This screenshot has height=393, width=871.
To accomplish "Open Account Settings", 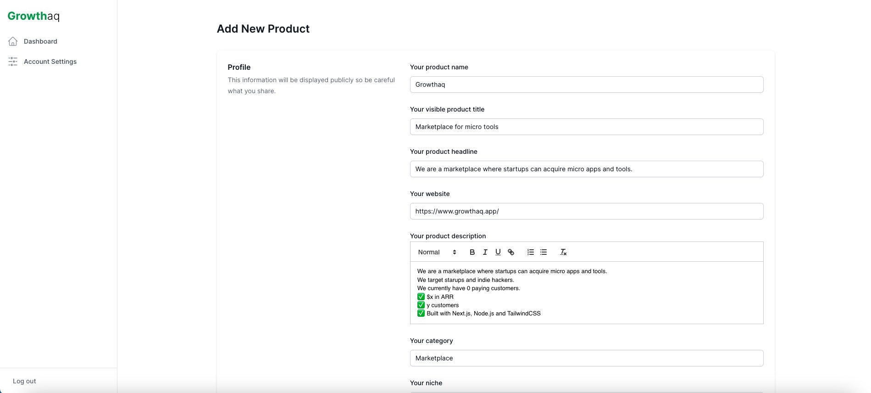I will [50, 62].
